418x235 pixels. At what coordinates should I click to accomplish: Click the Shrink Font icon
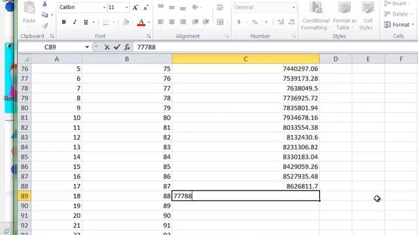146,8
